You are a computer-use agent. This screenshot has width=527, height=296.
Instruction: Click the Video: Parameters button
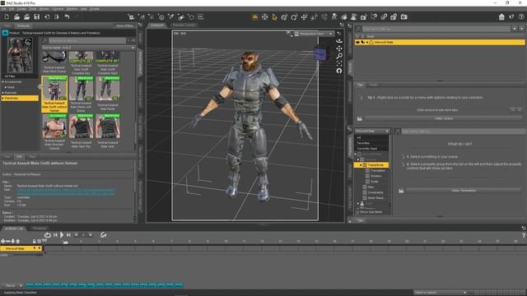tap(464, 191)
